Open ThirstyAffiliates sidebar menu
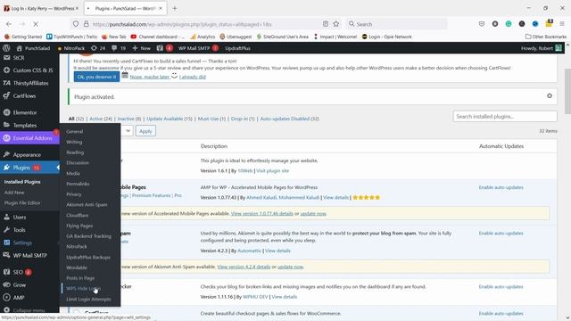Viewport: 571px width, 321px height. click(29, 83)
